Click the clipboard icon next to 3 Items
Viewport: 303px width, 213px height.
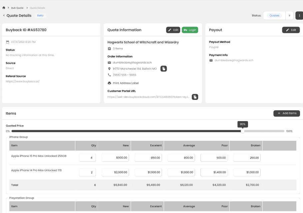pyautogui.click(x=109, y=49)
